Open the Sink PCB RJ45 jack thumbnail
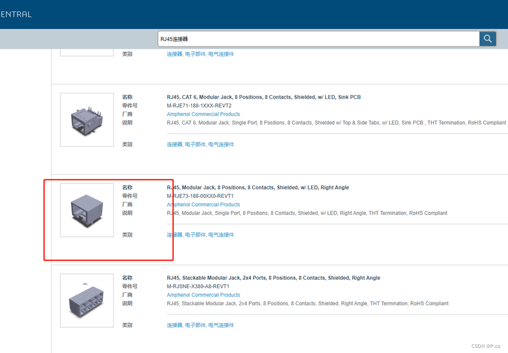 [87, 120]
